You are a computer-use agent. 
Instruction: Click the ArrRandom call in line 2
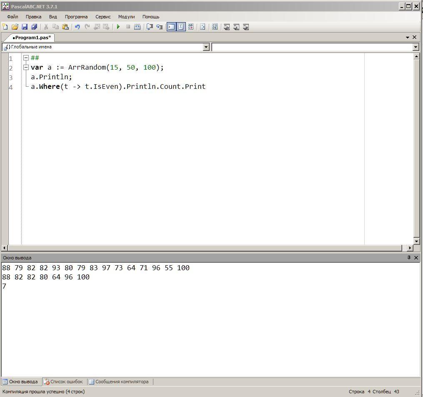87,67
